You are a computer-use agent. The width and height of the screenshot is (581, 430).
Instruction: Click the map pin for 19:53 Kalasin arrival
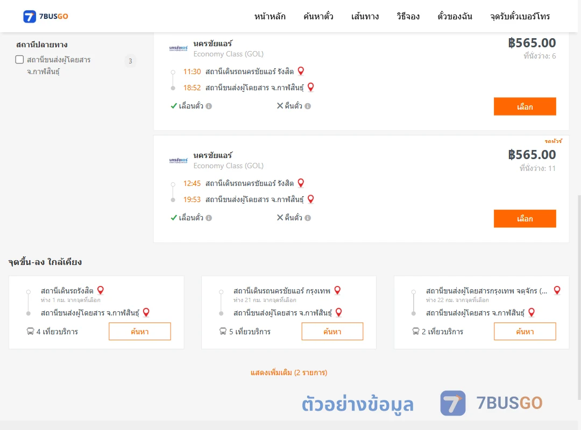[311, 199]
